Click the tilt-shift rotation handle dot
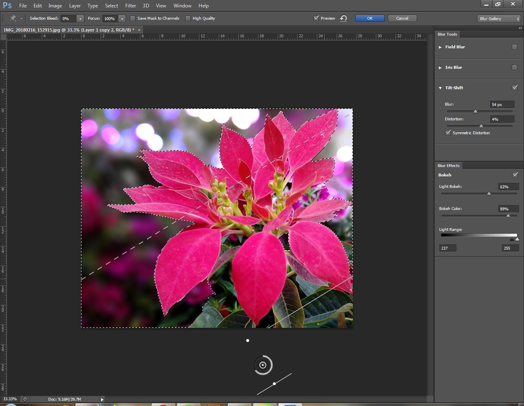The image size is (524, 406). [274, 383]
